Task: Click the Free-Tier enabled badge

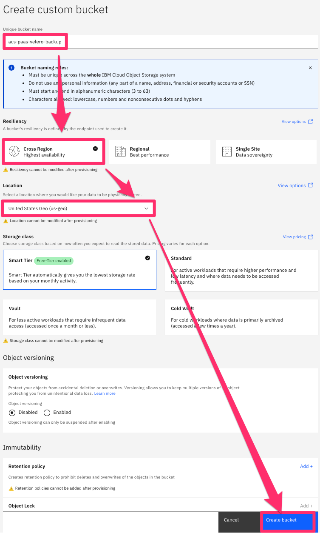Action: (x=54, y=261)
